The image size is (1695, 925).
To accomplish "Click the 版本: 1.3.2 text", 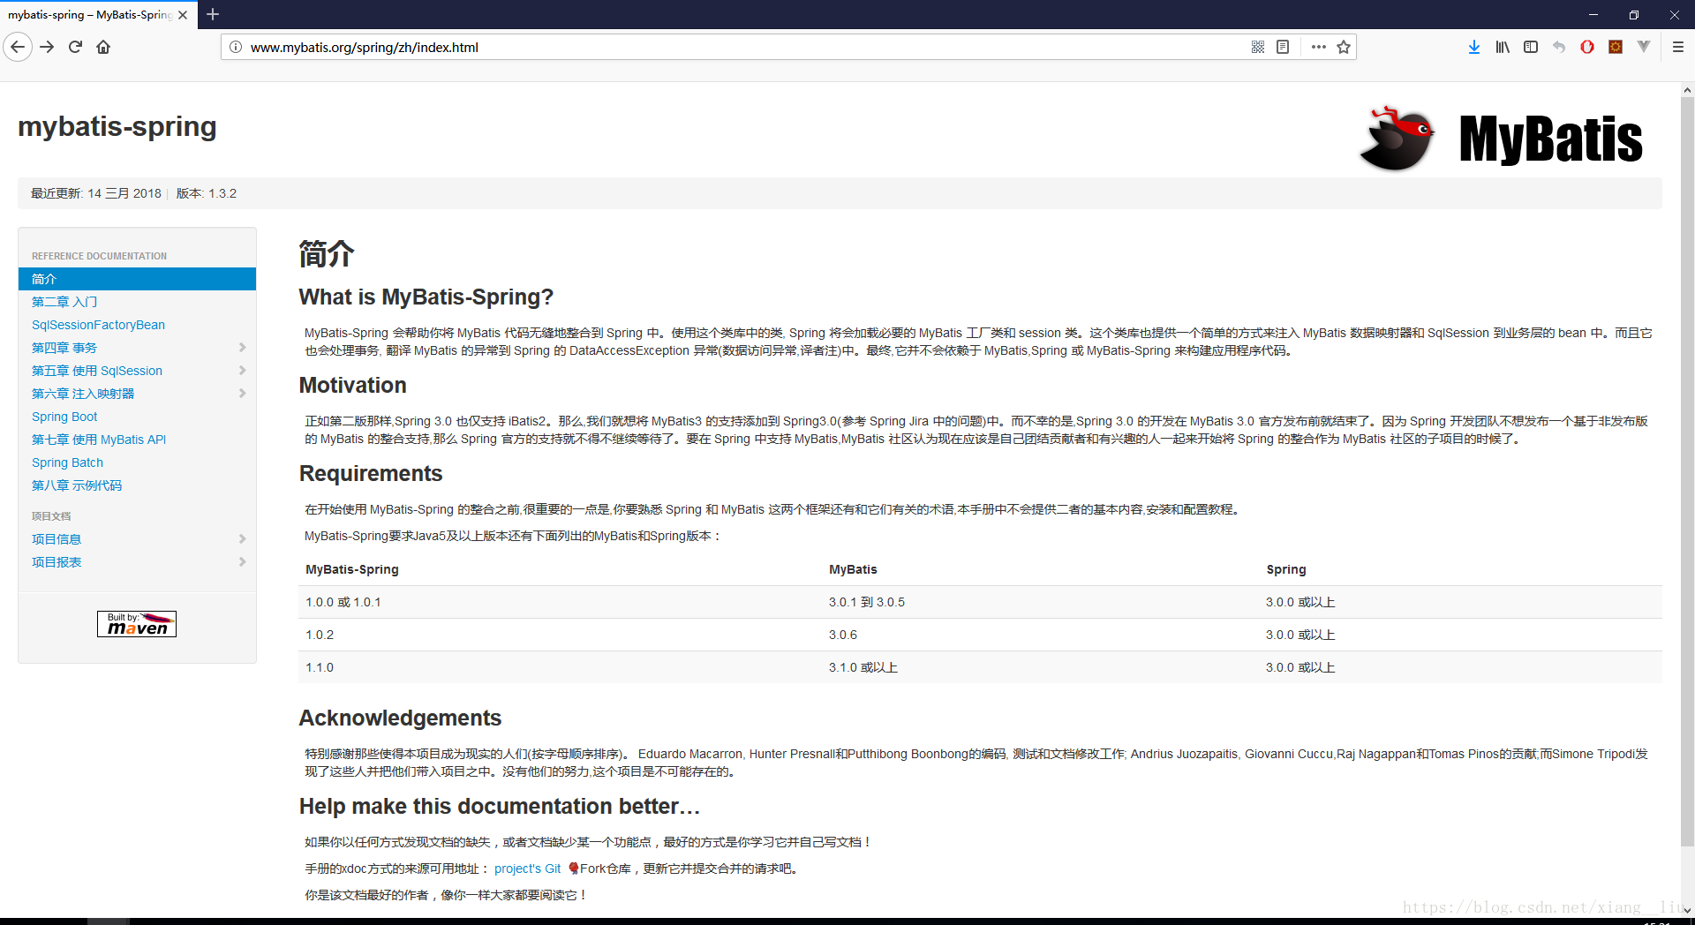I will tap(207, 193).
